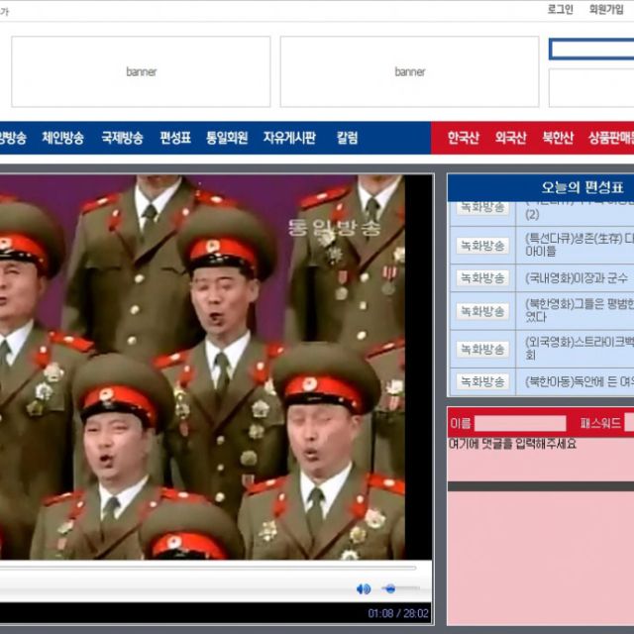This screenshot has height=634, width=634.
Task: Switch to the 외국산 tab
Action: [510, 138]
